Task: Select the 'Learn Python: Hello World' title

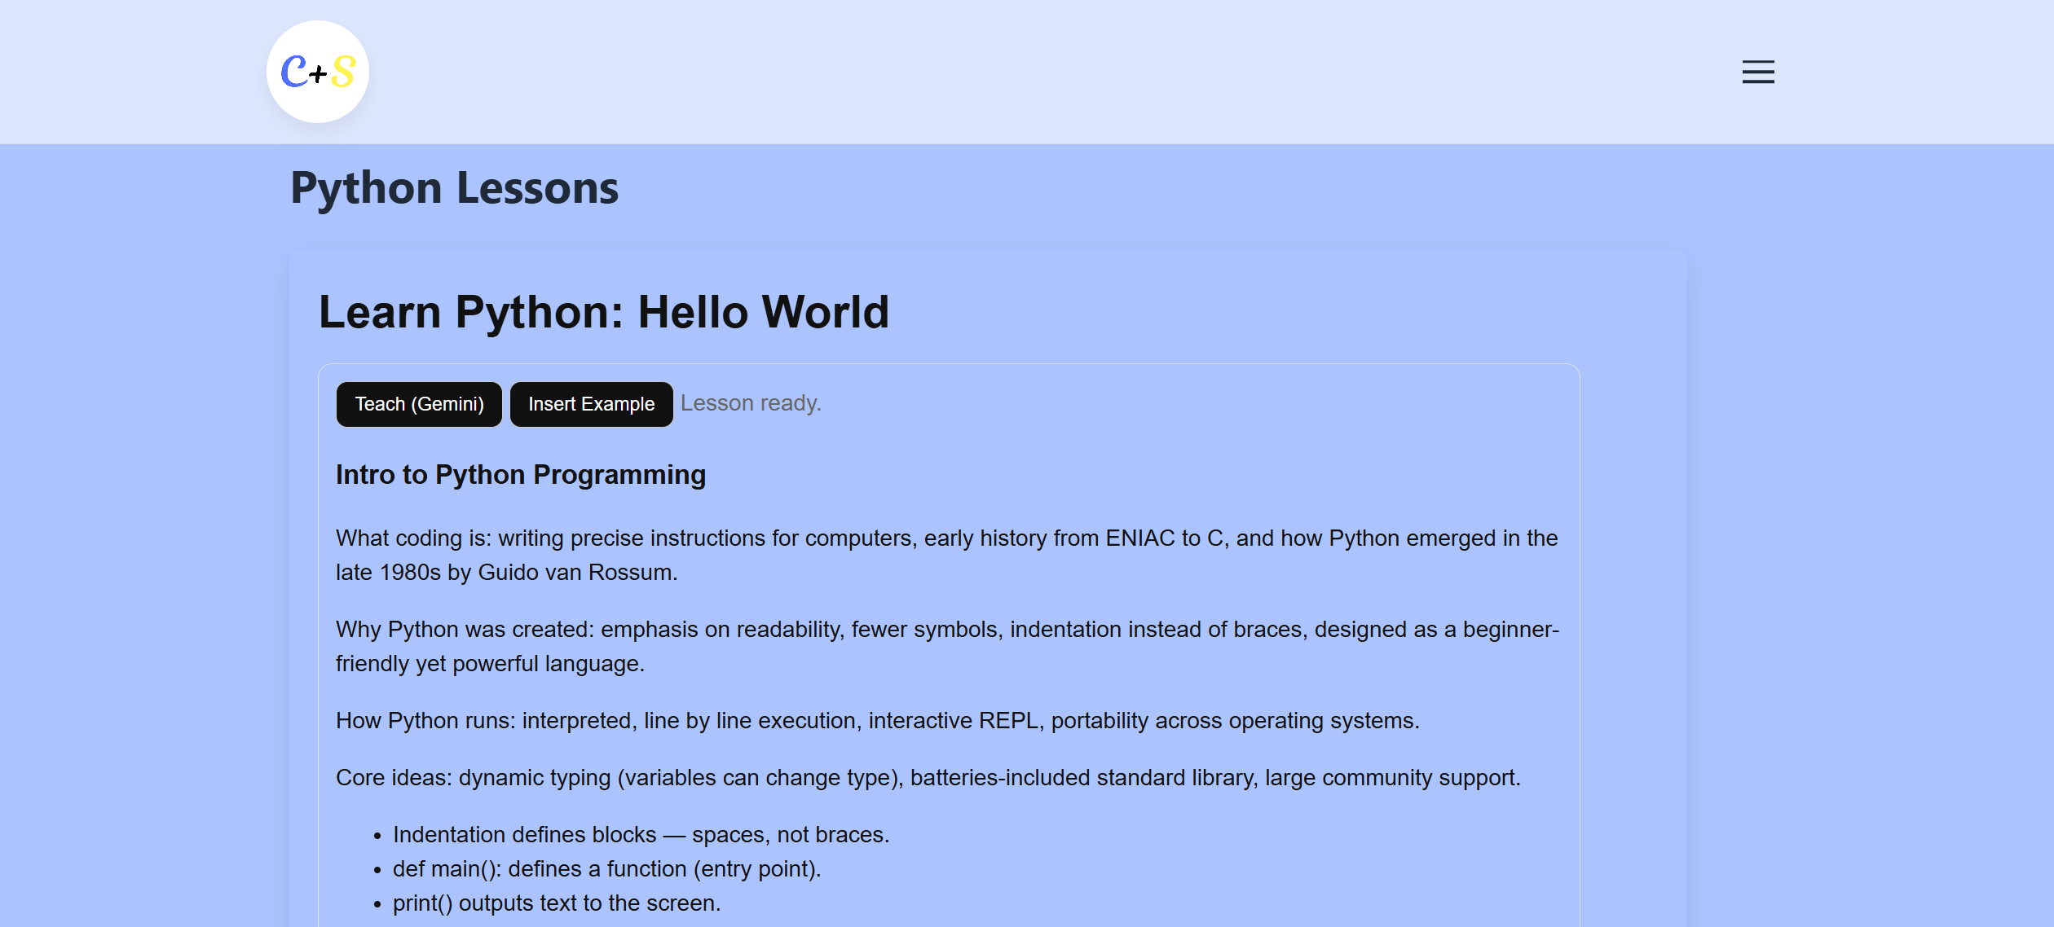Action: tap(603, 312)
